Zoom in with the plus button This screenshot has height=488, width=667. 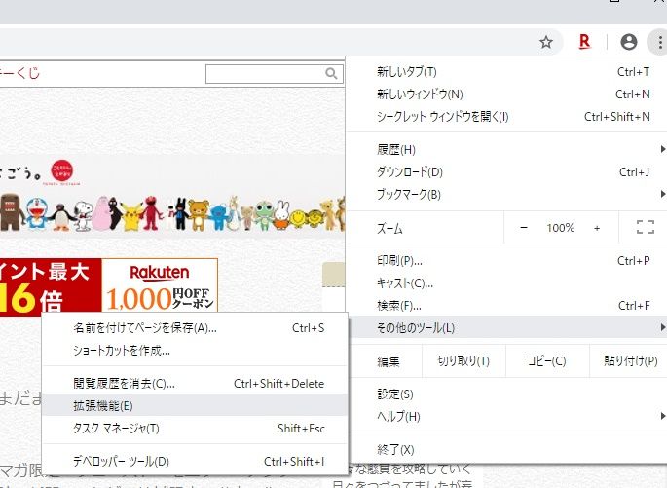click(x=597, y=227)
